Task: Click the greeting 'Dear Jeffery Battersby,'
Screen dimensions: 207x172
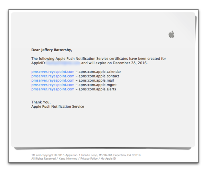Action: 52,50
